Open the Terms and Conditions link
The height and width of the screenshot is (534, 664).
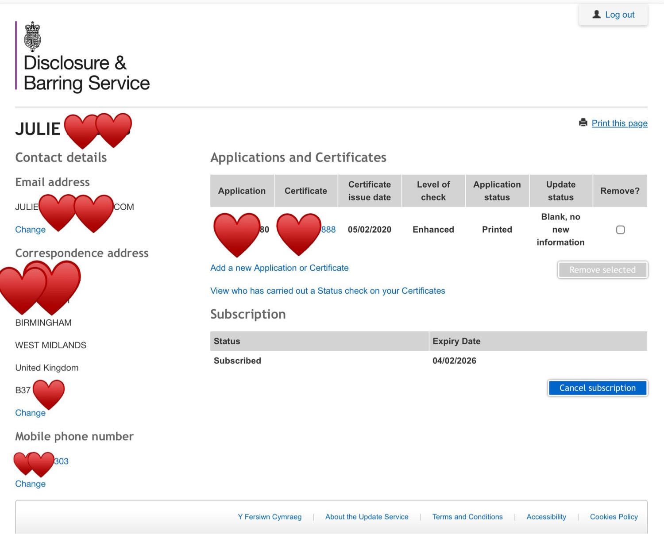(x=467, y=517)
